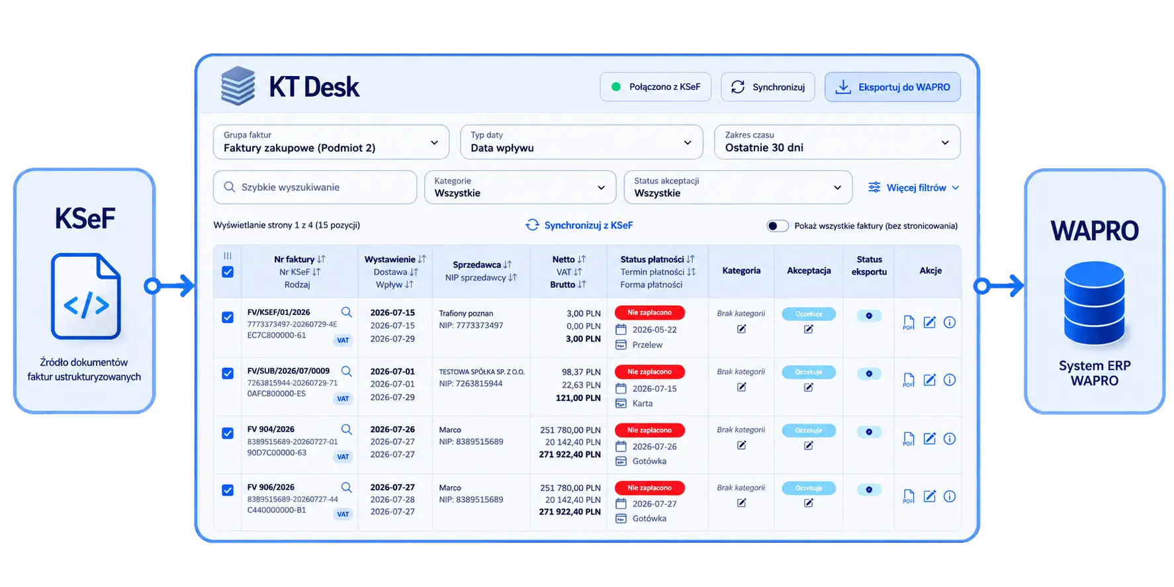Open the Grupa faktur dropdown
Screen dimensions: 1174x587
click(331, 142)
